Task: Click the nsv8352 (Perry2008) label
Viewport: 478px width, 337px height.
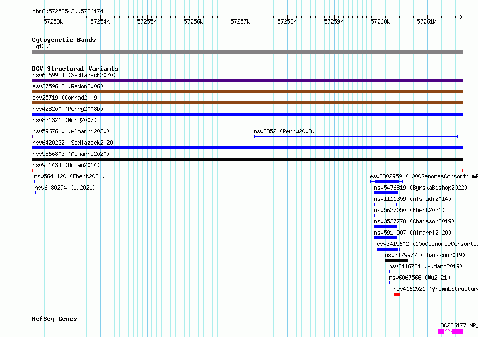Action: click(x=284, y=131)
